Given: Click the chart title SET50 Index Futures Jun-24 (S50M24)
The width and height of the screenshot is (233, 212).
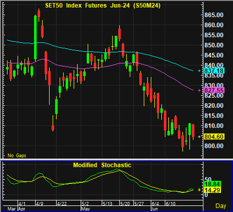Looking at the screenshot, I should [103, 6].
